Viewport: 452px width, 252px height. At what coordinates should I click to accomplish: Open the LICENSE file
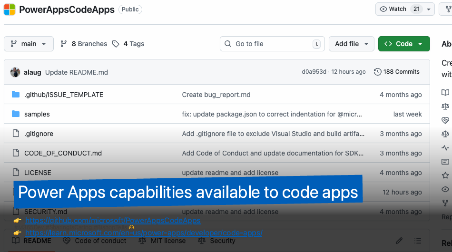[x=38, y=173]
